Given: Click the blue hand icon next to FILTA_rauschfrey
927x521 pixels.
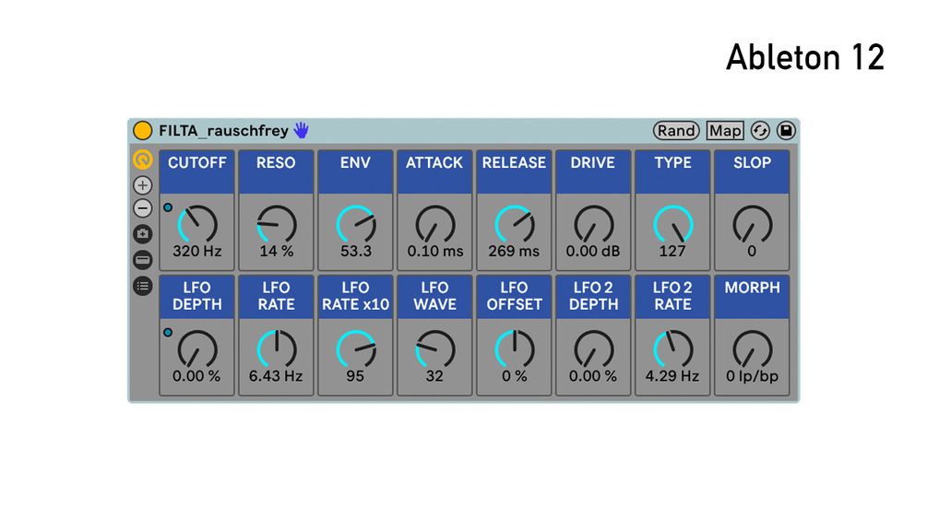Looking at the screenshot, I should pos(302,130).
